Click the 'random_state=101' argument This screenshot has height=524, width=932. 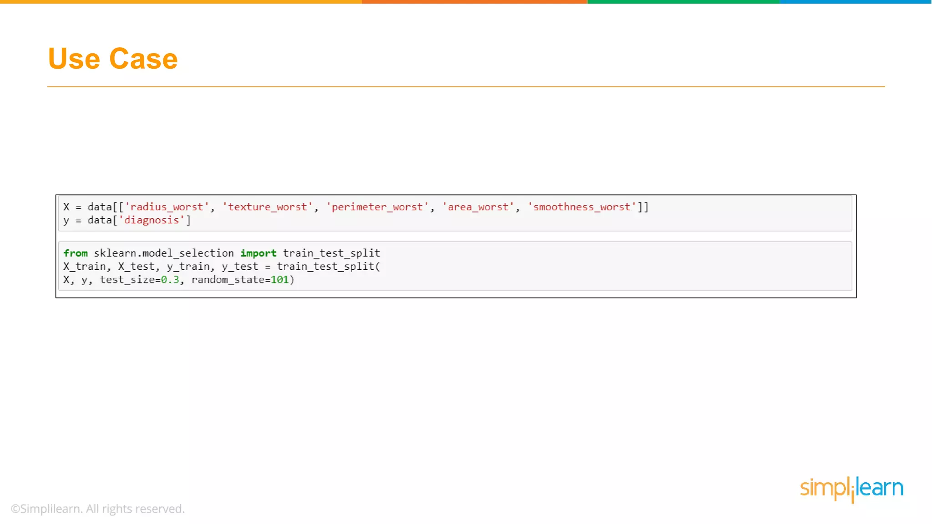tap(240, 280)
